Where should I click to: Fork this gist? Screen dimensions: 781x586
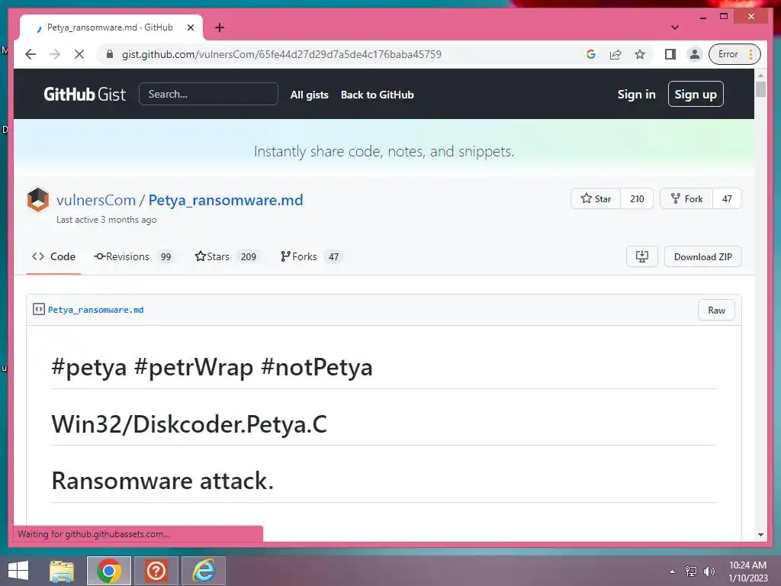click(x=686, y=199)
